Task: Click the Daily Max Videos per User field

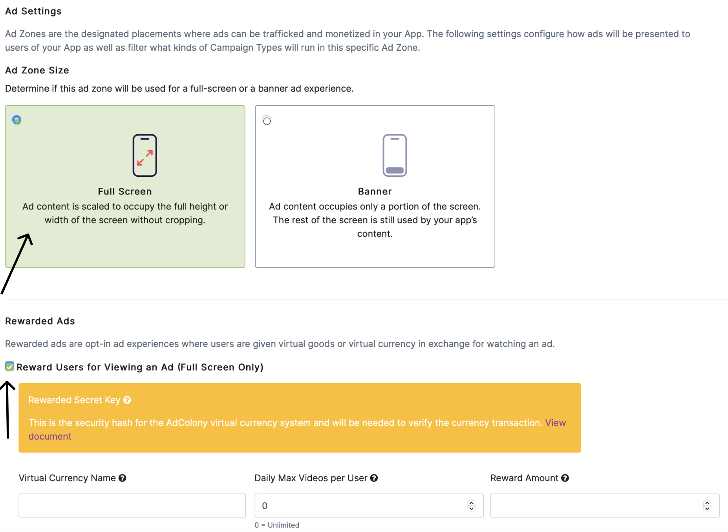Action: 361,506
